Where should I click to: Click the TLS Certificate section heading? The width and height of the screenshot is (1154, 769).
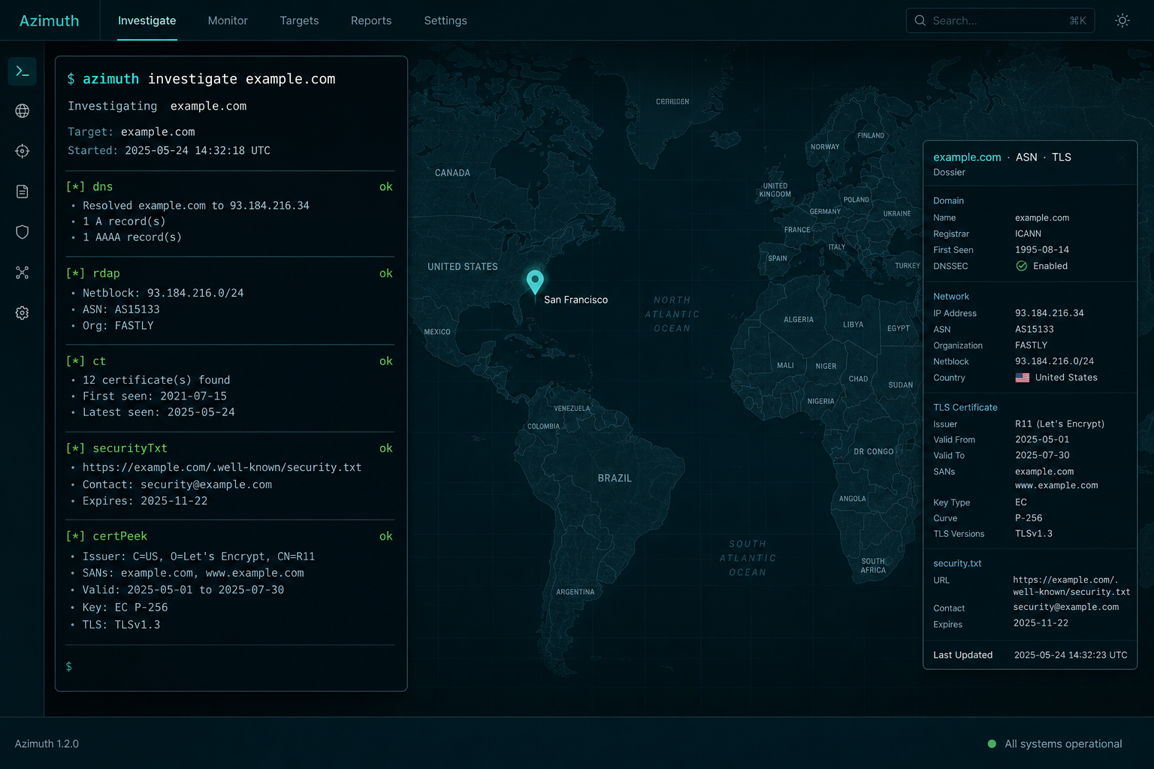pyautogui.click(x=965, y=407)
